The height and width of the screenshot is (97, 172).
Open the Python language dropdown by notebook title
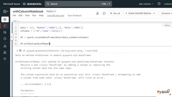click(x=51, y=11)
